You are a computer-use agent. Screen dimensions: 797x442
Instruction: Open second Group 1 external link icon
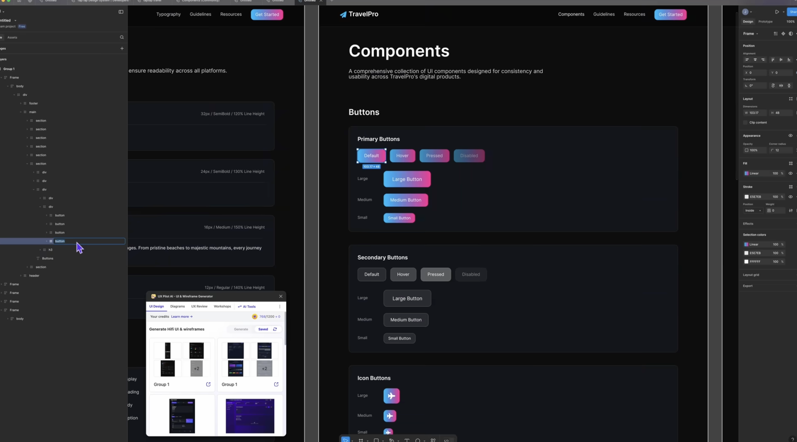pyautogui.click(x=276, y=384)
